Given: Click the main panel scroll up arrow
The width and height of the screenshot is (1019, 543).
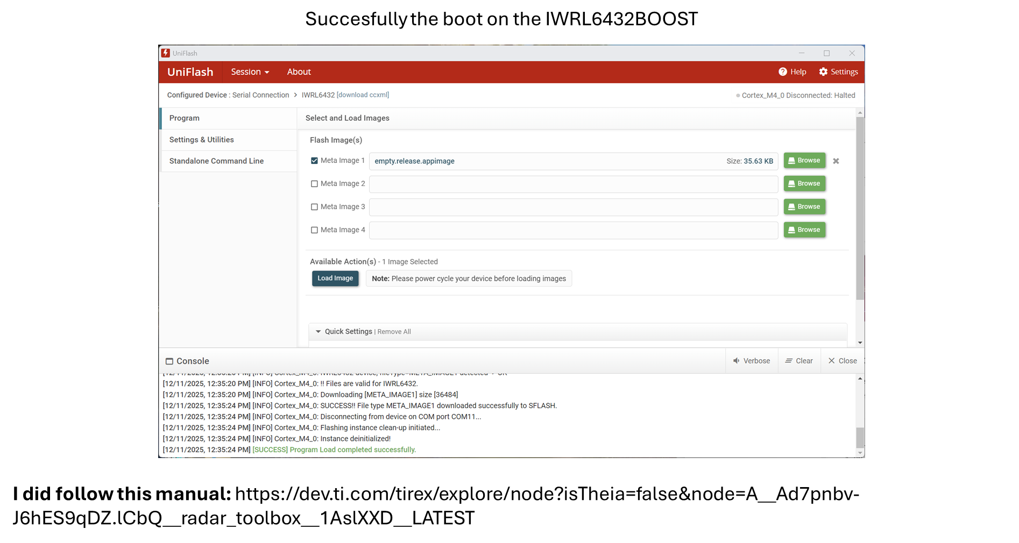Looking at the screenshot, I should 860,113.
